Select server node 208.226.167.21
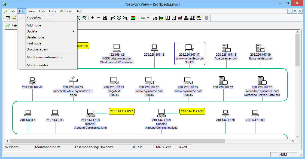Image resolution: width=305 pixels, height=159 pixels. [x=223, y=80]
